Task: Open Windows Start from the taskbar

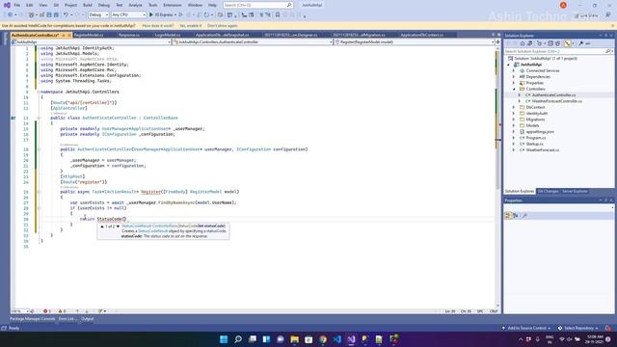Action: [x=224, y=339]
